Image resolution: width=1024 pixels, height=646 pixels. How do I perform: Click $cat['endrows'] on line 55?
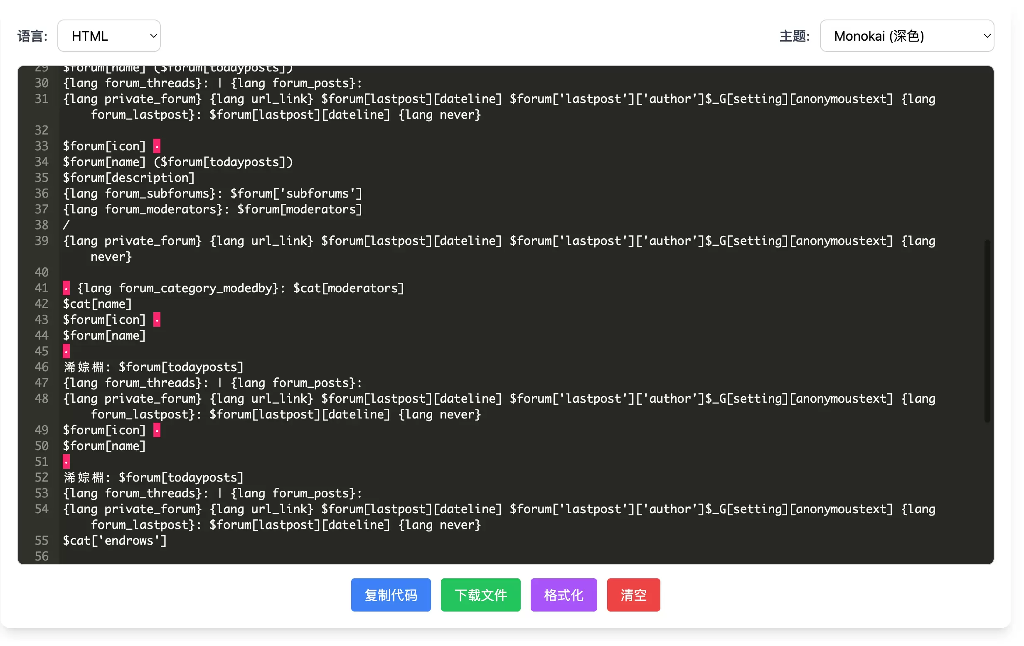[115, 540]
